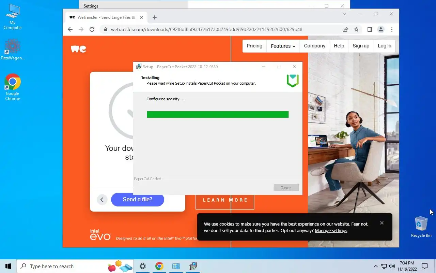Viewport: 436px width, 273px height.
Task: Open Google Chrome desktop shortcut
Action: tap(13, 87)
